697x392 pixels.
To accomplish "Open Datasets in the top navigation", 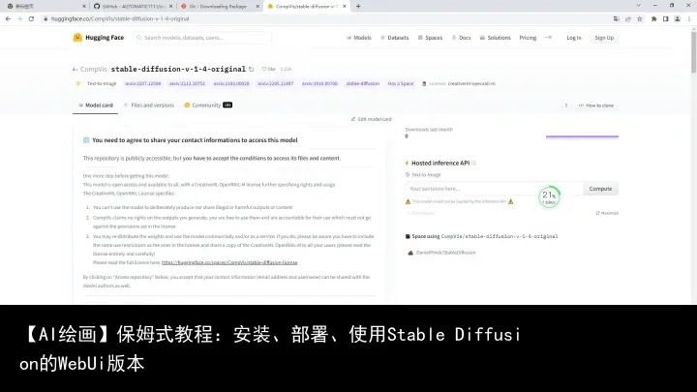I will click(394, 38).
